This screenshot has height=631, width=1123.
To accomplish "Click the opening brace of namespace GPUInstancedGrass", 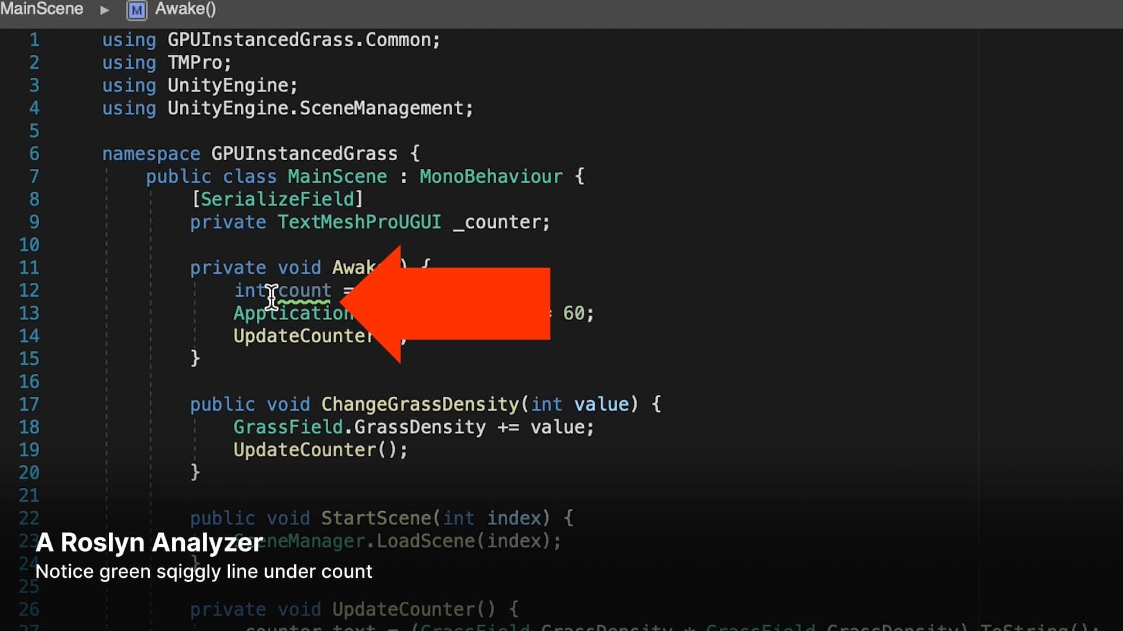I will 416,153.
